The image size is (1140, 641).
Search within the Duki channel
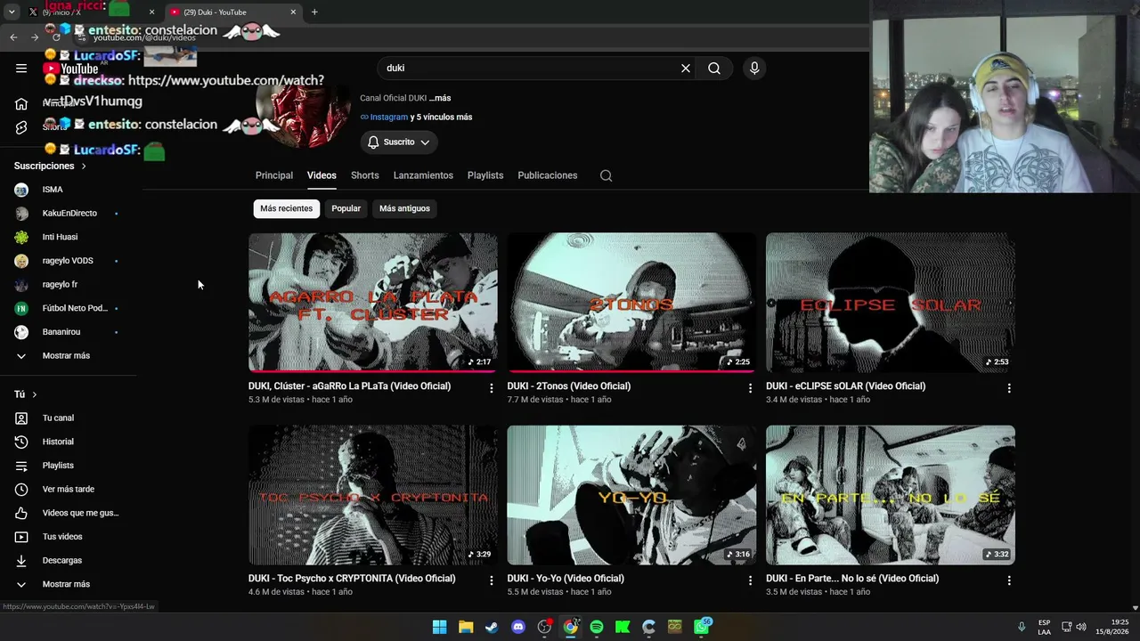(606, 175)
